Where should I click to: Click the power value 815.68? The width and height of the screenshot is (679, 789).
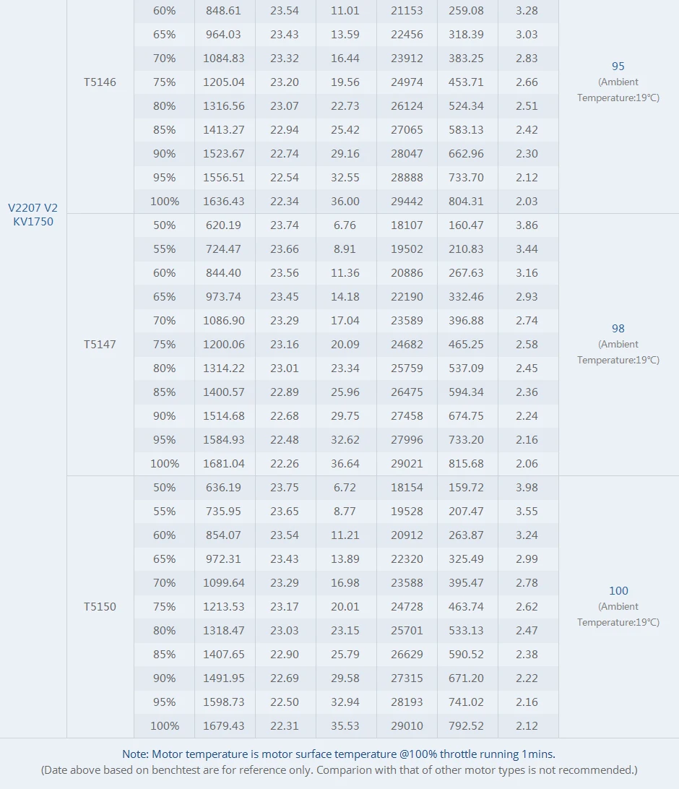click(466, 463)
